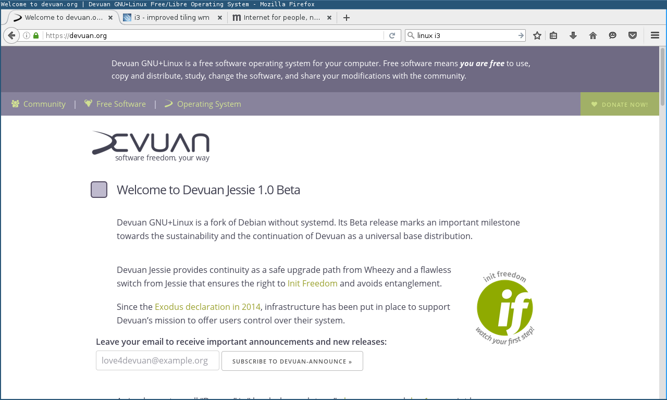Image resolution: width=667 pixels, height=400 pixels.
Task: Click the Mozilla m tab favicon
Action: [x=237, y=18]
